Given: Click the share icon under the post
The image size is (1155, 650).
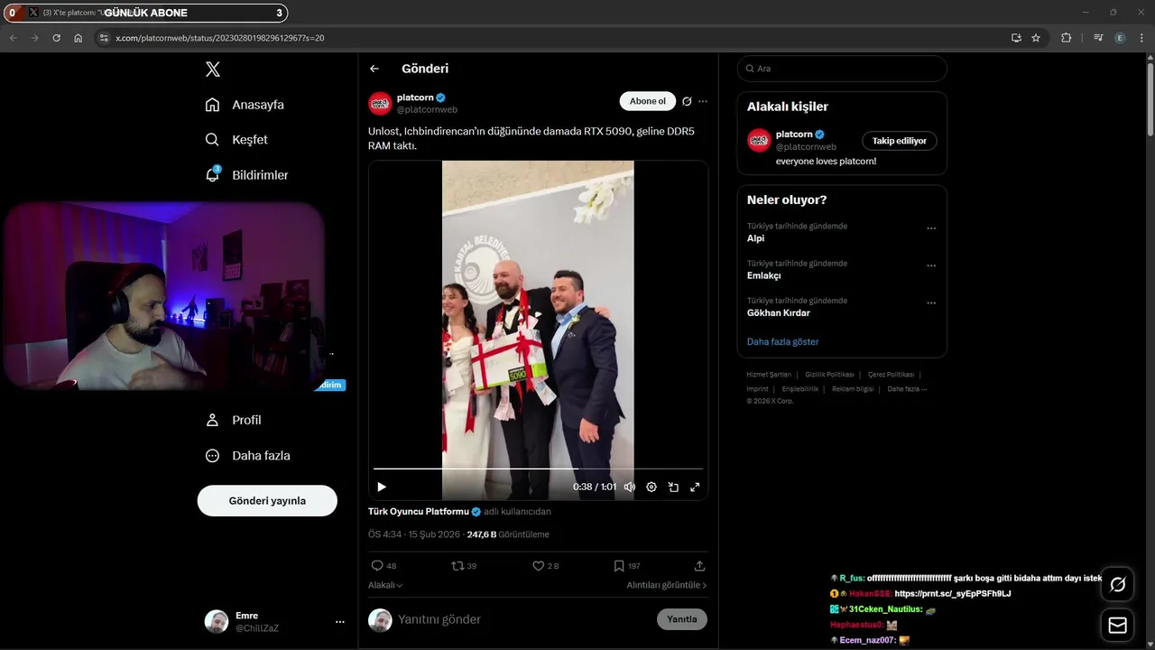Looking at the screenshot, I should pyautogui.click(x=699, y=566).
